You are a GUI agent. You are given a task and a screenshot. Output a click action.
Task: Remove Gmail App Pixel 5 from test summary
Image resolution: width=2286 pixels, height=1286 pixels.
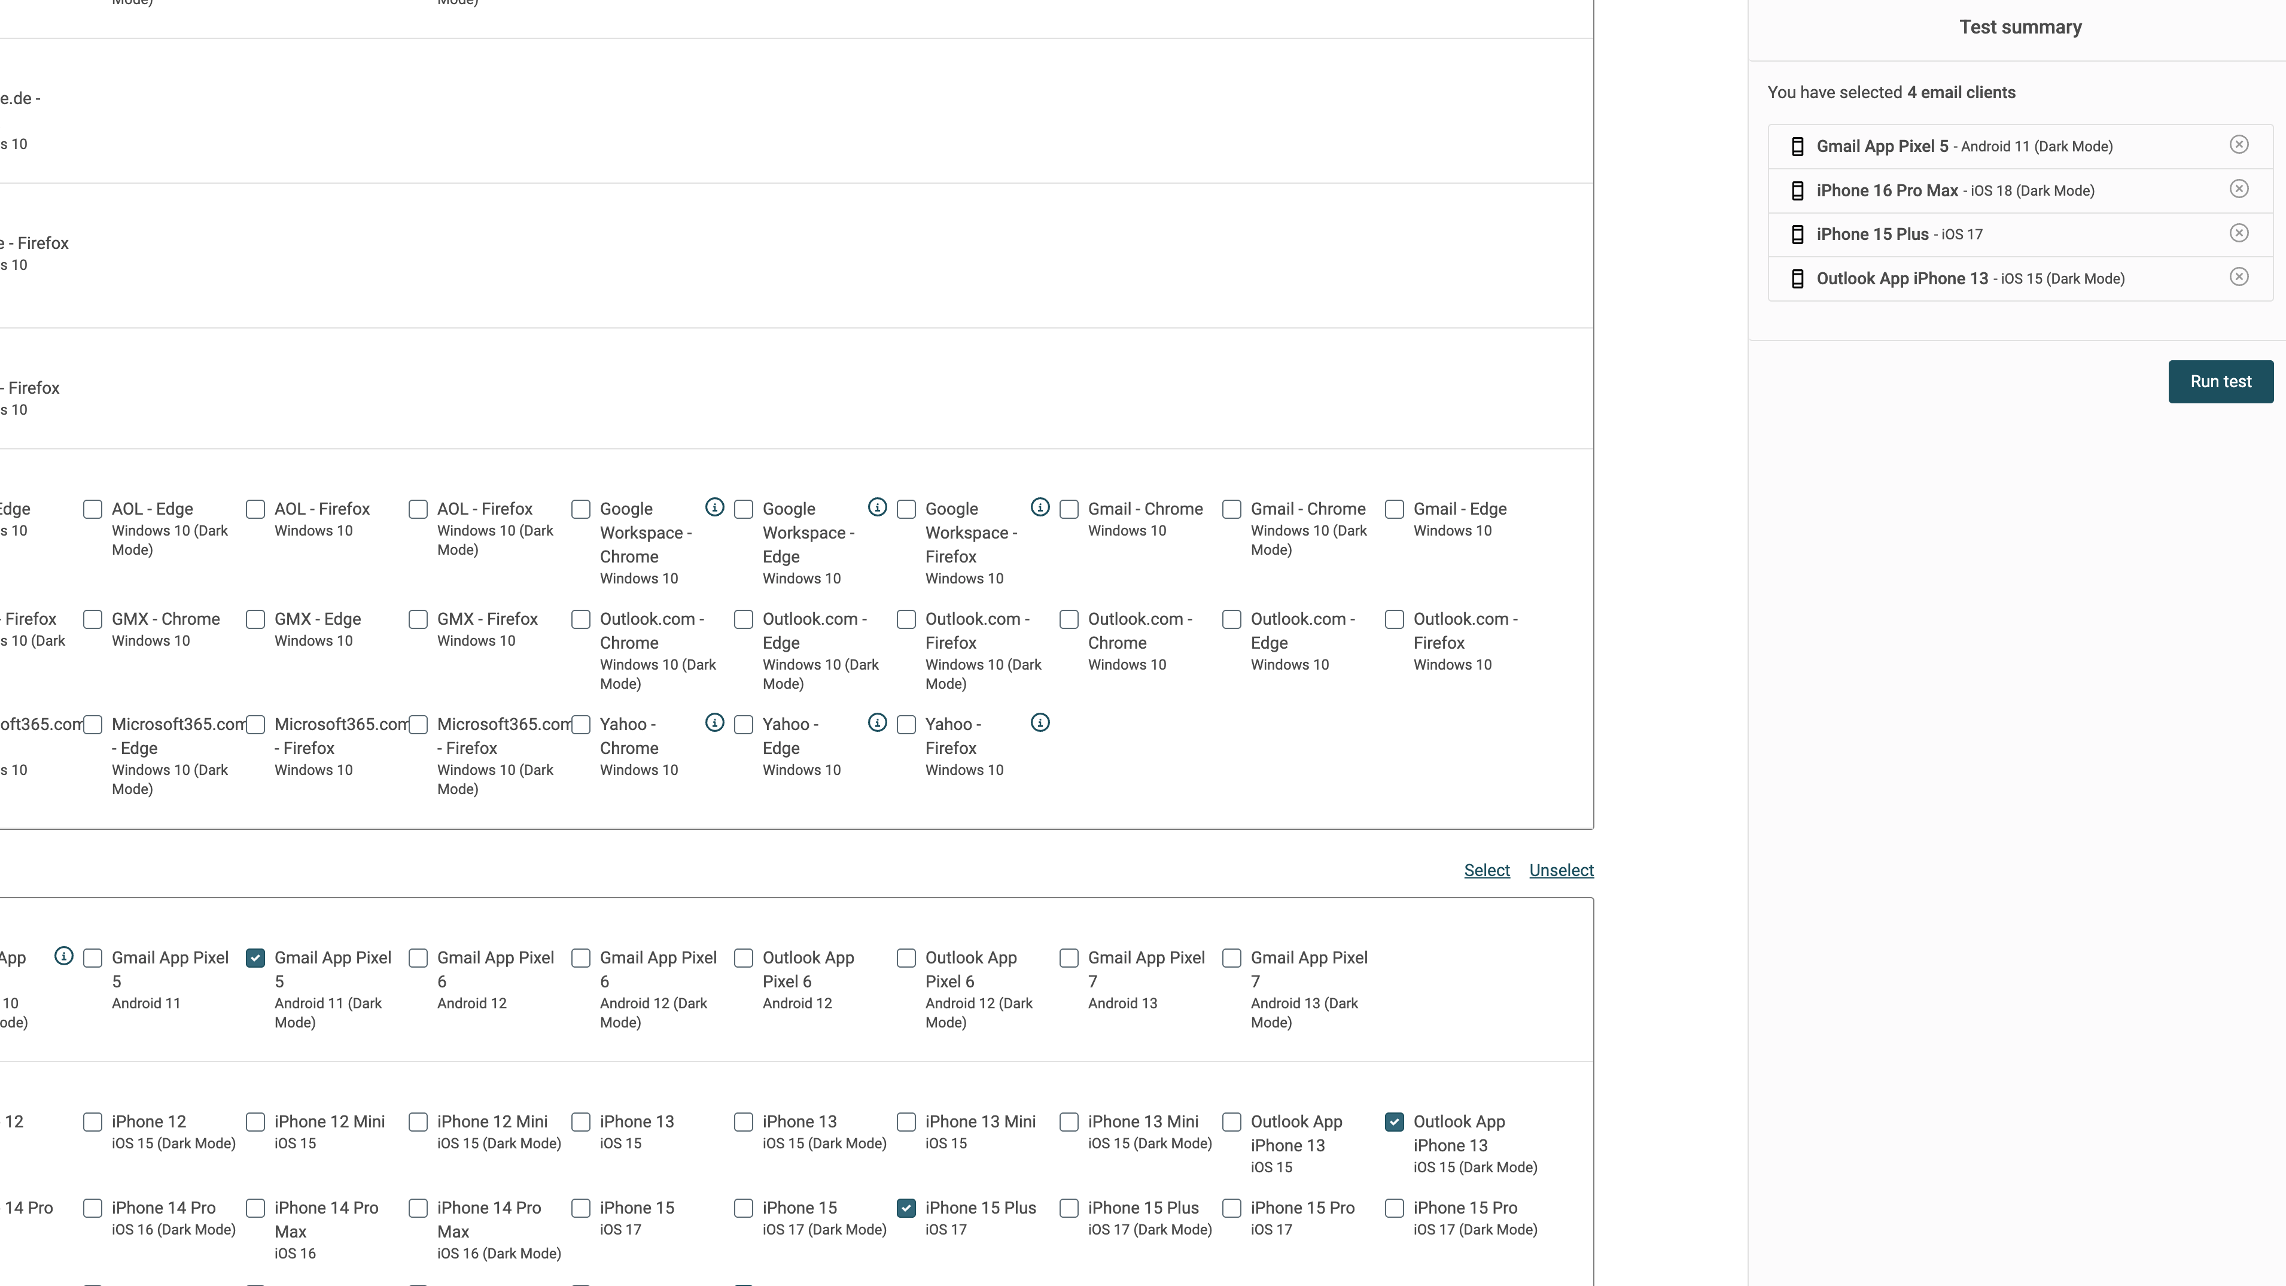(x=2239, y=145)
